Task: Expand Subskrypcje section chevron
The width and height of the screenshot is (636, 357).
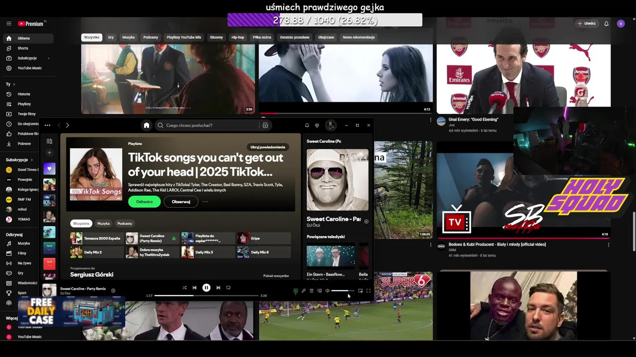Action: (32, 160)
